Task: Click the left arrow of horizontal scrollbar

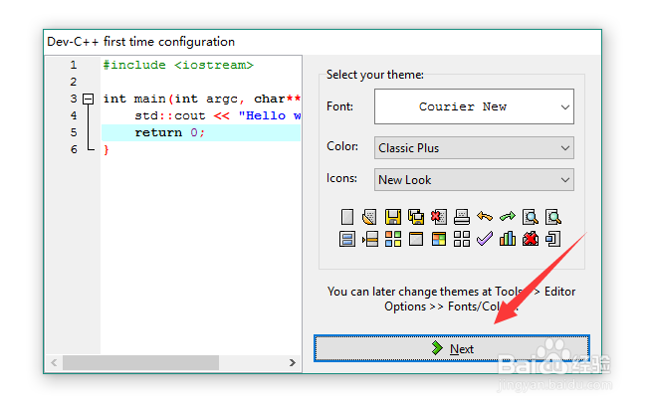Action: pos(54,362)
